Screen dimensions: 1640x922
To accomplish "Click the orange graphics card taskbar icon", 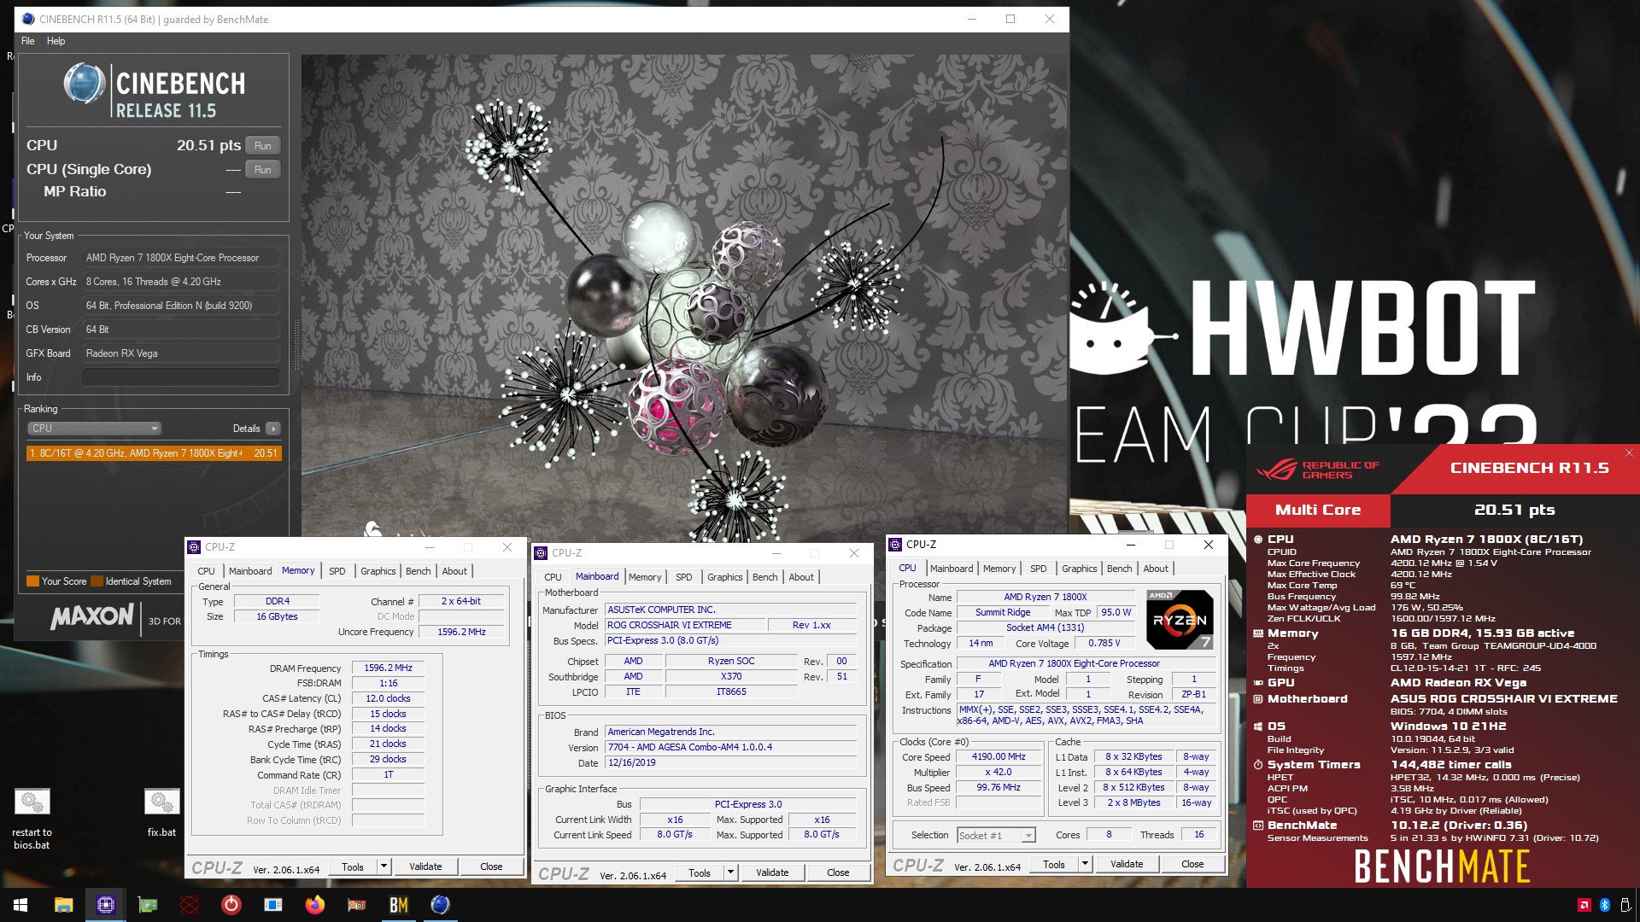I will [x=356, y=905].
